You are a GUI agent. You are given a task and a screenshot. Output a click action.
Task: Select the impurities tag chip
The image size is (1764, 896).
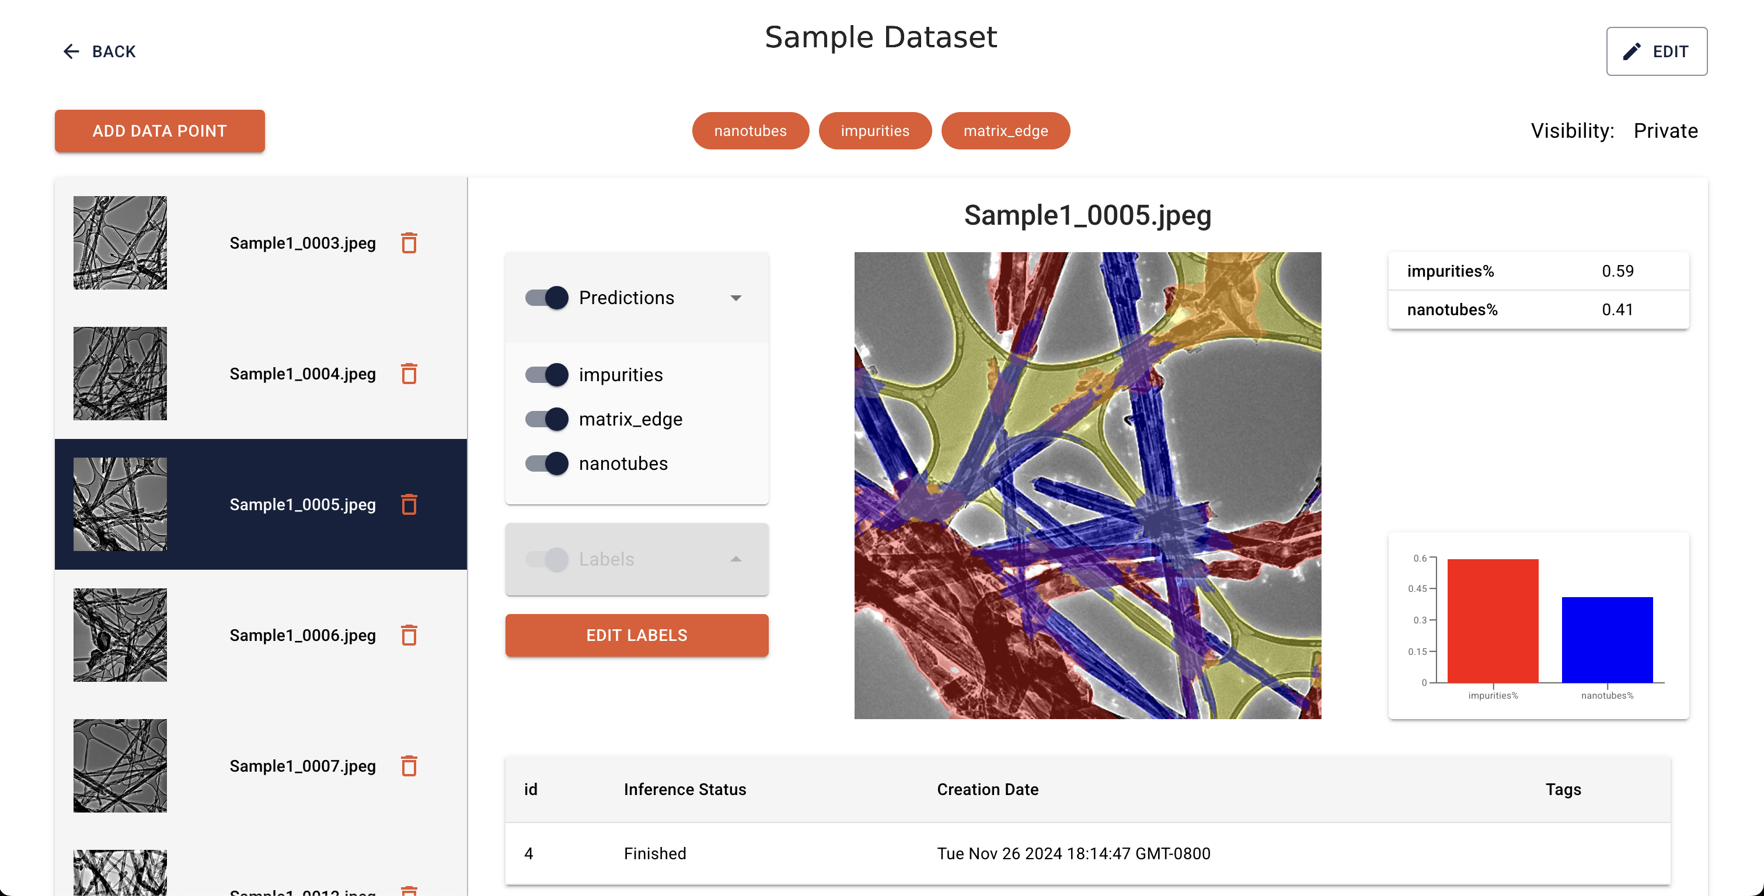(875, 130)
